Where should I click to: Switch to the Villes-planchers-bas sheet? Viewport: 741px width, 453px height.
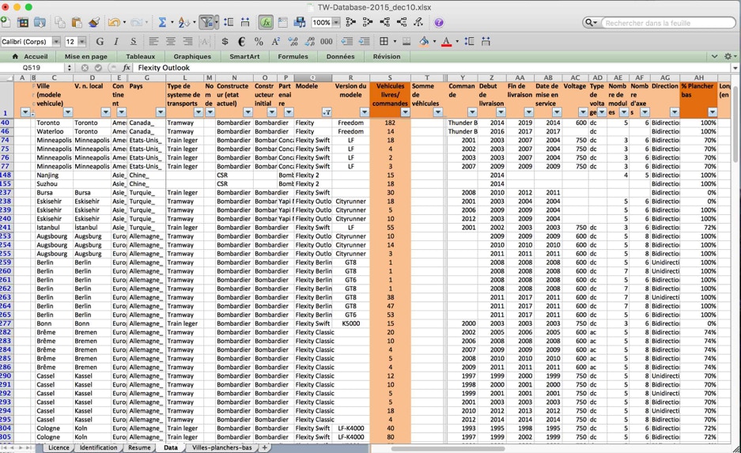(221, 447)
